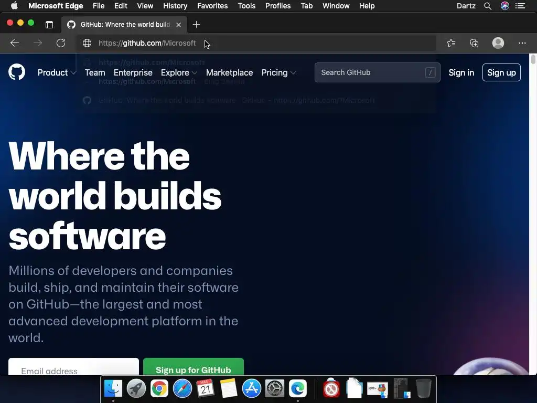Open App Store from the Dock
This screenshot has height=403, width=537.
(252, 388)
